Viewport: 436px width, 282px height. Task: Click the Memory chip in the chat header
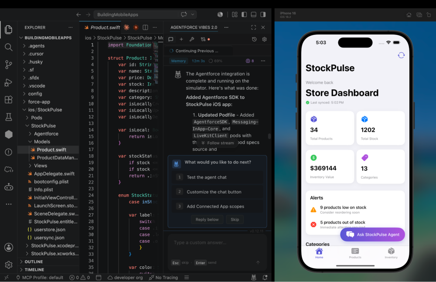178,61
